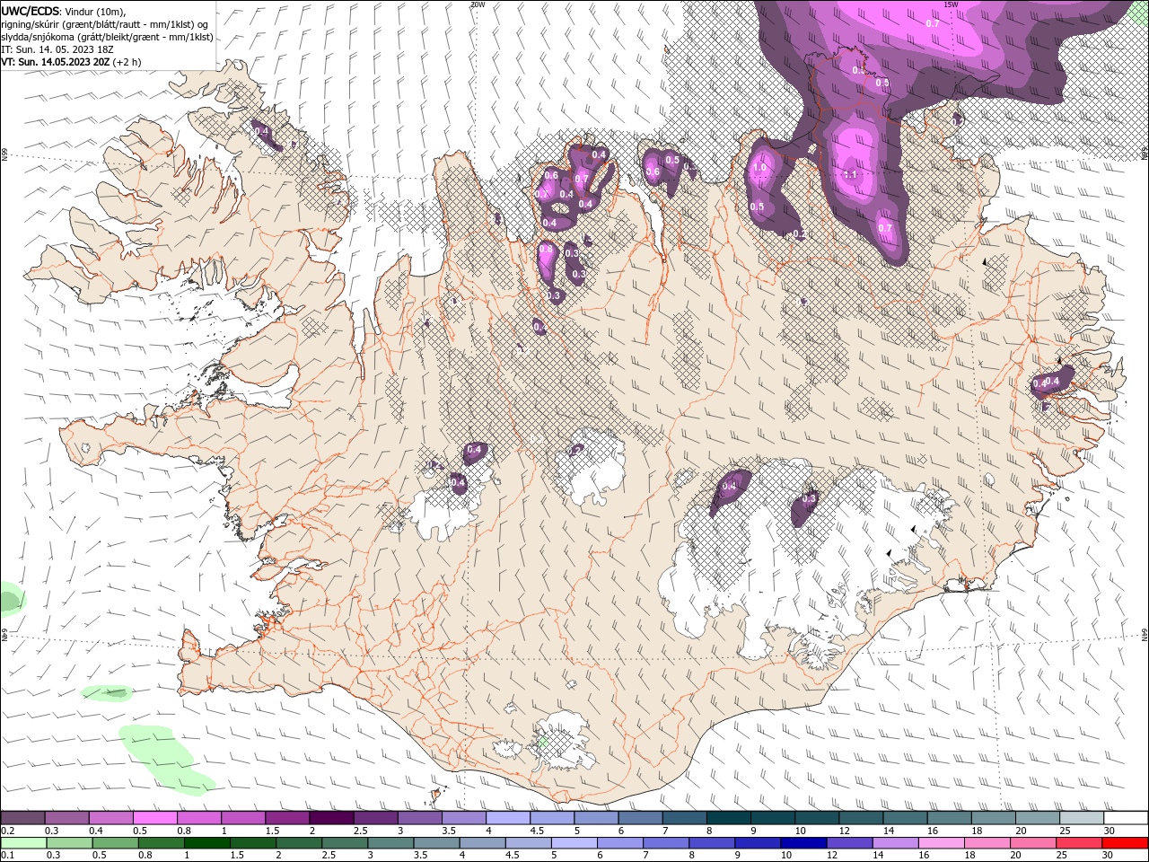Image resolution: width=1149 pixels, height=862 pixels.
Task: Click the pale green 0.1 rain legend swatch
Action: 23,842
